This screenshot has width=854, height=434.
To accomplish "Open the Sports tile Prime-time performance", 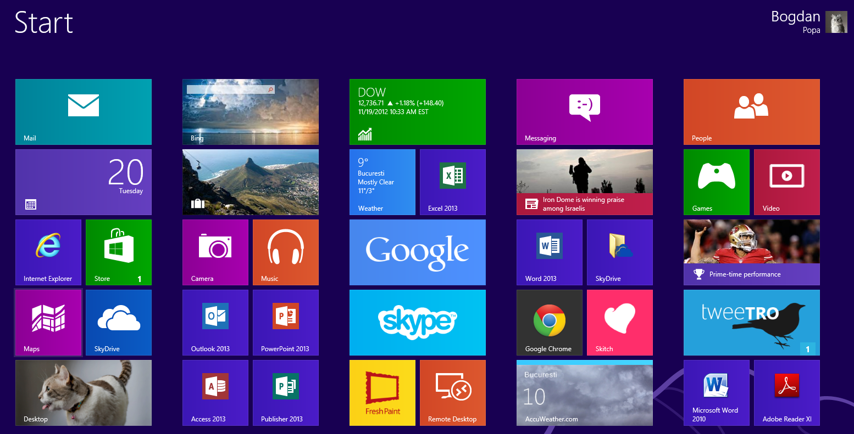I will 752,252.
